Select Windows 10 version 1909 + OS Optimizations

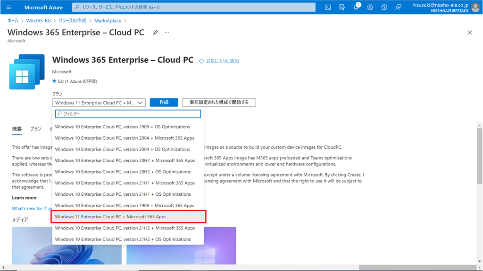point(128,127)
